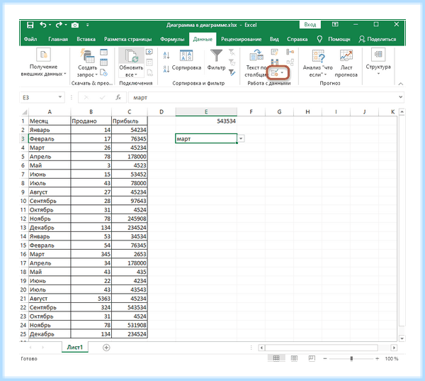
Task: Open Анализ "что если" menu
Action: tap(317, 63)
